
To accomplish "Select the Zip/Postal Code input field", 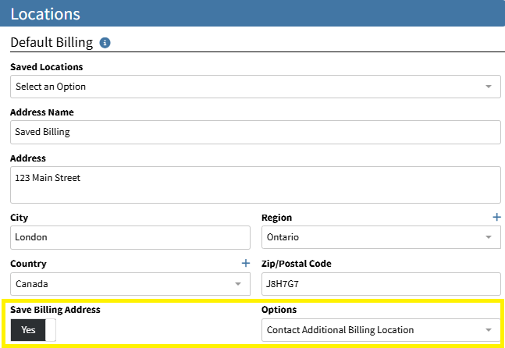I will pyautogui.click(x=380, y=284).
